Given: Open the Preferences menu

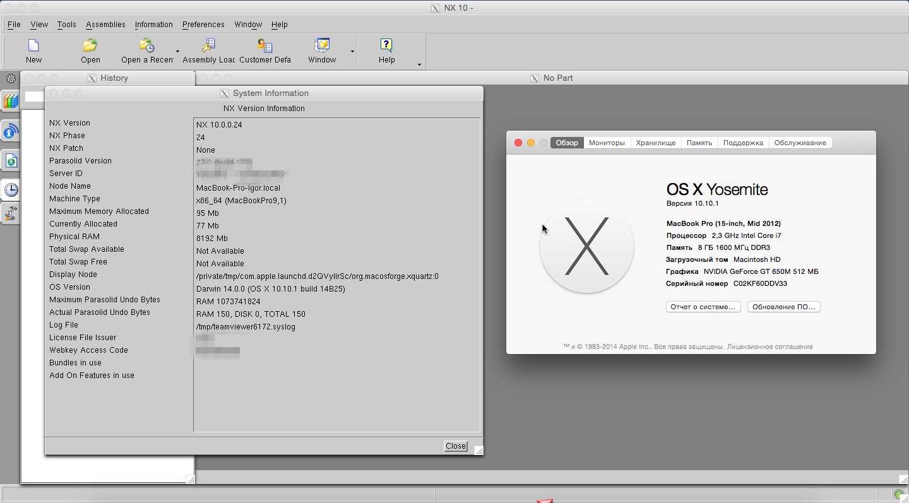Looking at the screenshot, I should tap(203, 25).
